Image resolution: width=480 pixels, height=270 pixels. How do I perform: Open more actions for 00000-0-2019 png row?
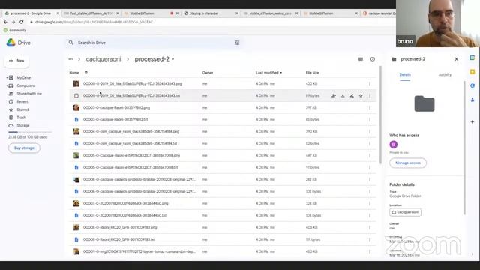tap(370, 83)
